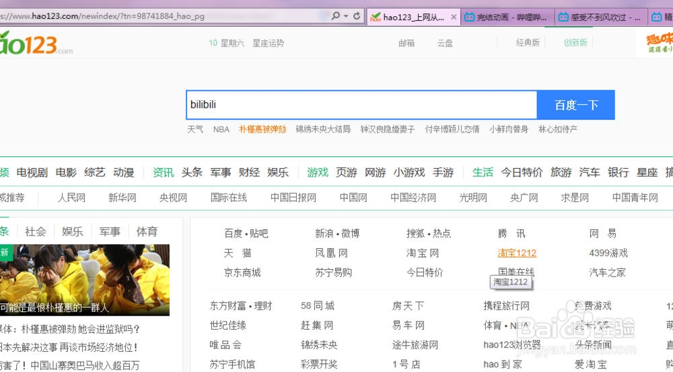Click the bilibili icon on 感受不到风吹过 tab
The height and width of the screenshot is (372, 673).
click(x=563, y=17)
